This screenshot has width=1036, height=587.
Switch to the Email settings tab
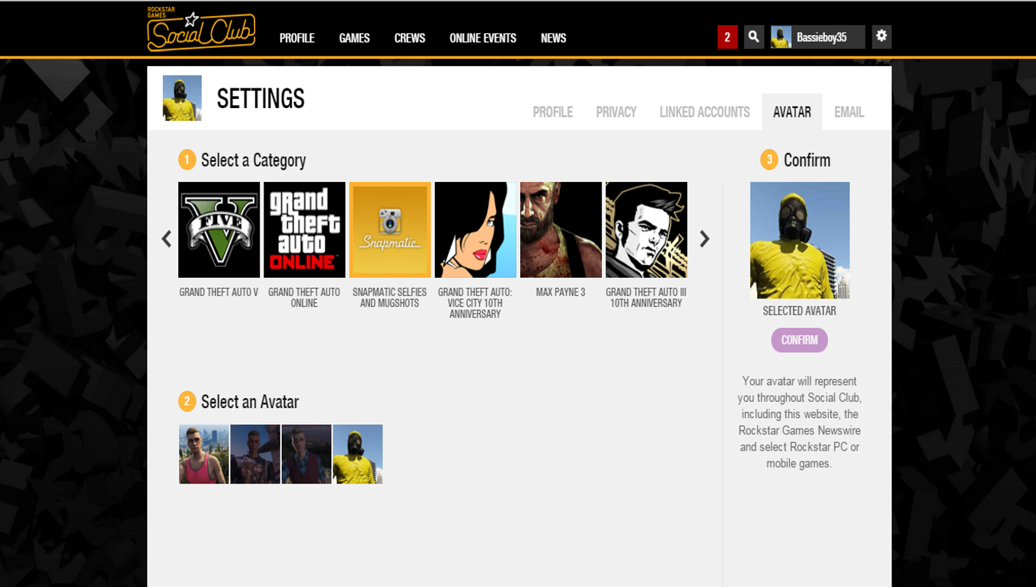click(x=849, y=112)
